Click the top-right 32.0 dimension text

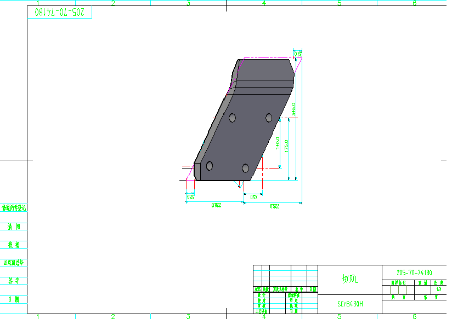pos(298,54)
